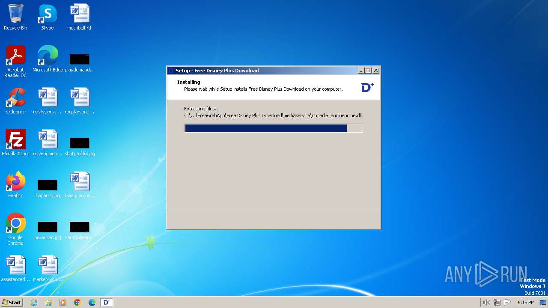Image resolution: width=548 pixels, height=308 pixels.
Task: Switch to the Disney Plus setup taskbar button
Action: [107, 302]
